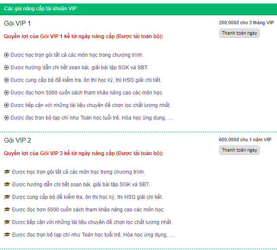
Task: Click VIP 2 text Được đọc trọn bộ tạp chí
Action: tap(94, 235)
